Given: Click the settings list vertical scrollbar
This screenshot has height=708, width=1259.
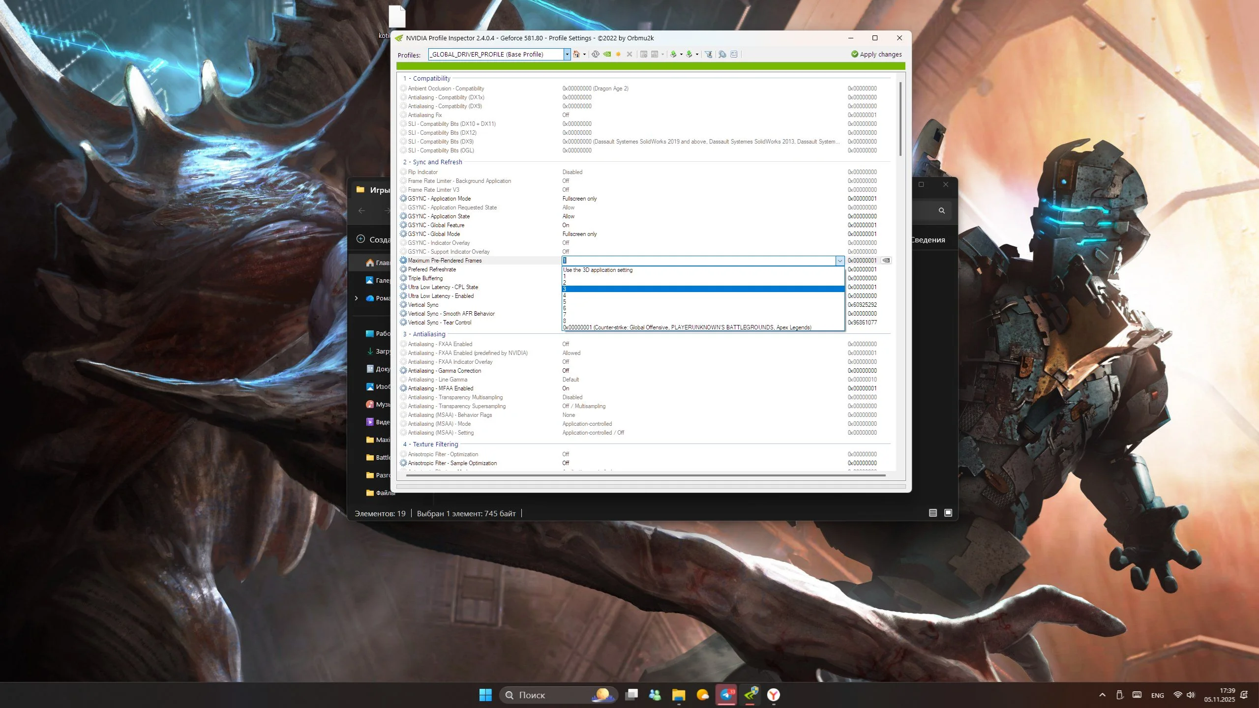Looking at the screenshot, I should point(900,118).
